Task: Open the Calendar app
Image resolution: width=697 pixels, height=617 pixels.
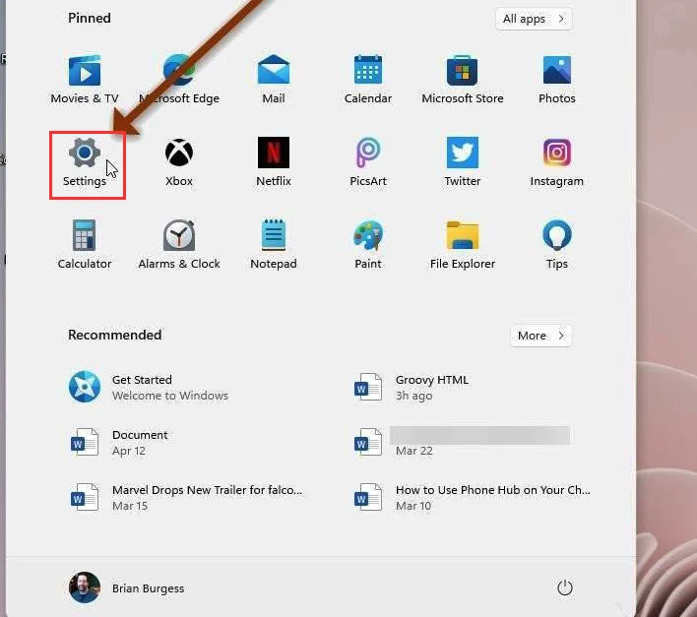Action: click(368, 80)
